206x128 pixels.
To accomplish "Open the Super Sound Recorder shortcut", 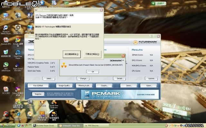I will (18, 67).
